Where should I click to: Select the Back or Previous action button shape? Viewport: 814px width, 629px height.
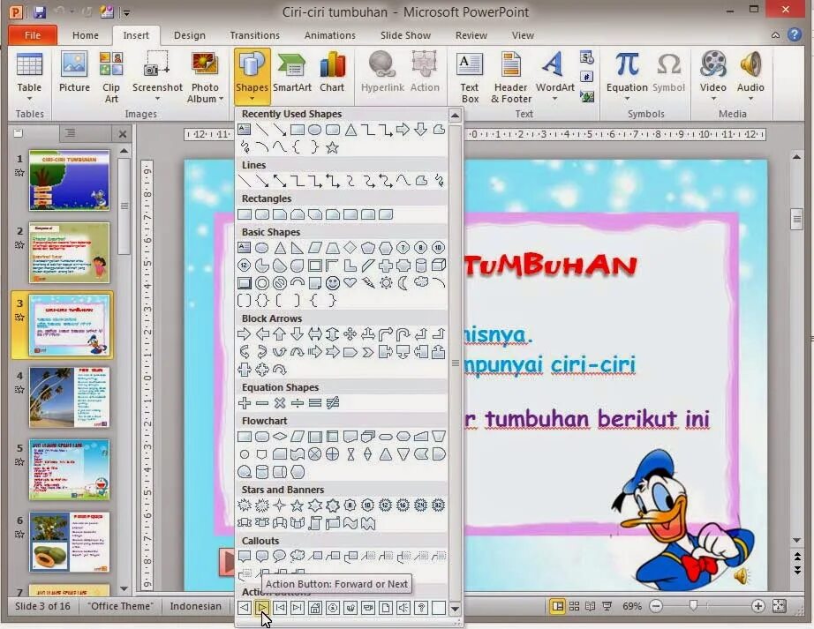[245, 607]
